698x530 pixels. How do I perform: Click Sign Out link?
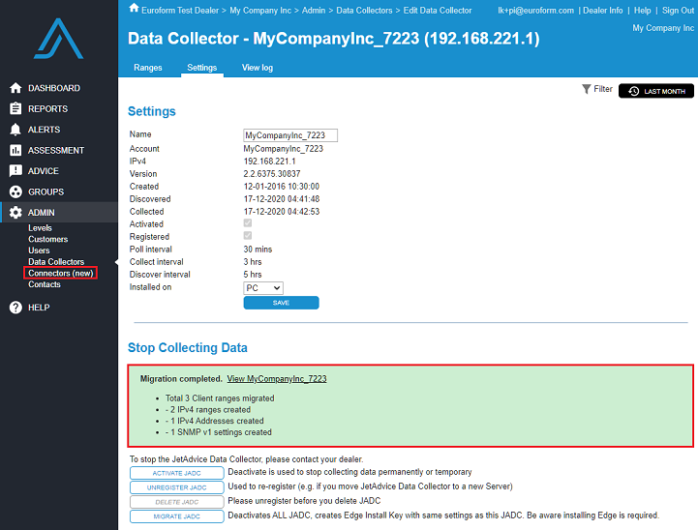click(x=678, y=11)
